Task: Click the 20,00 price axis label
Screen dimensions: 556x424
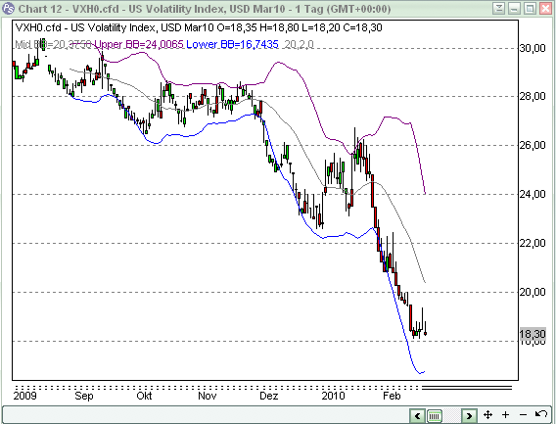Action: coord(533,293)
